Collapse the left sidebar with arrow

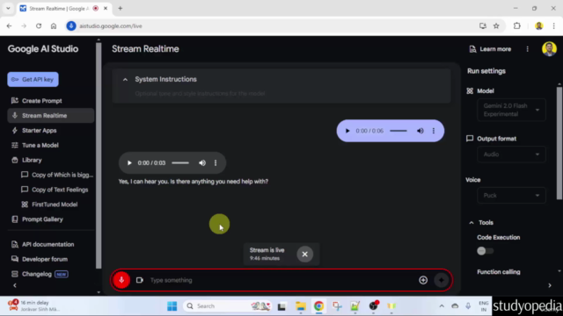click(x=15, y=285)
